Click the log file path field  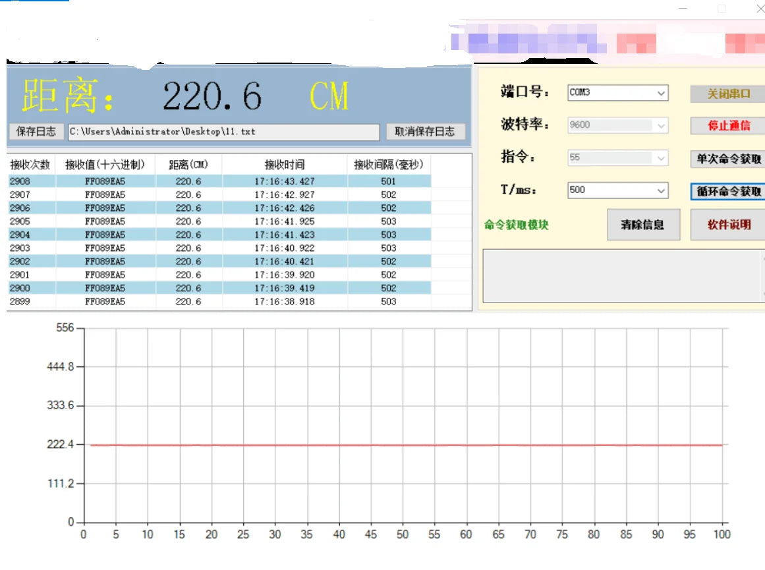pos(223,132)
